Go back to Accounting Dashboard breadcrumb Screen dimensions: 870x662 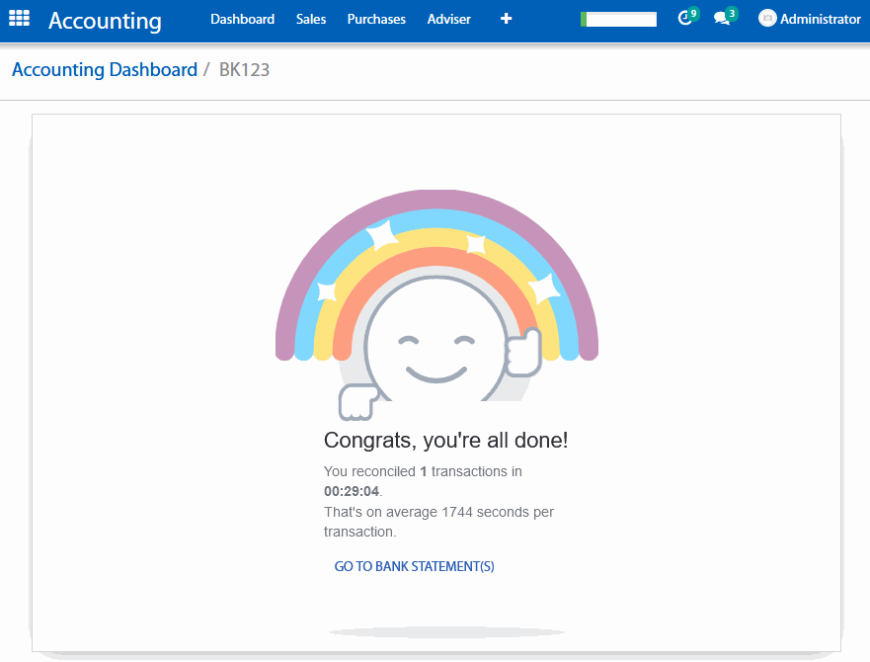point(105,70)
